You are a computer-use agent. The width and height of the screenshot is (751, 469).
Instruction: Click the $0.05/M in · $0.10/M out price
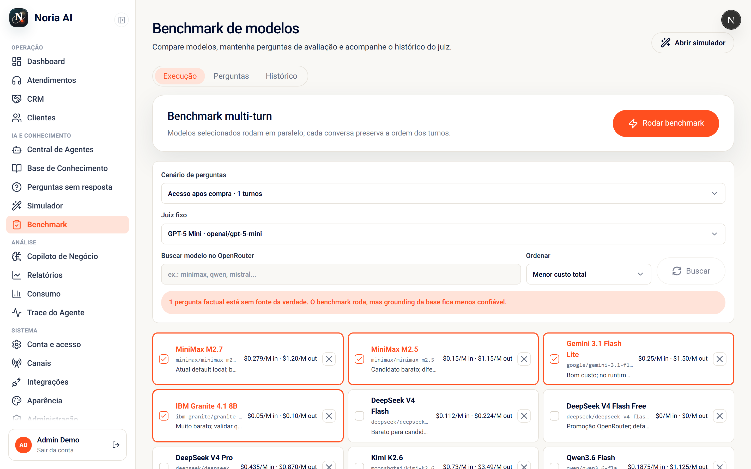point(282,416)
